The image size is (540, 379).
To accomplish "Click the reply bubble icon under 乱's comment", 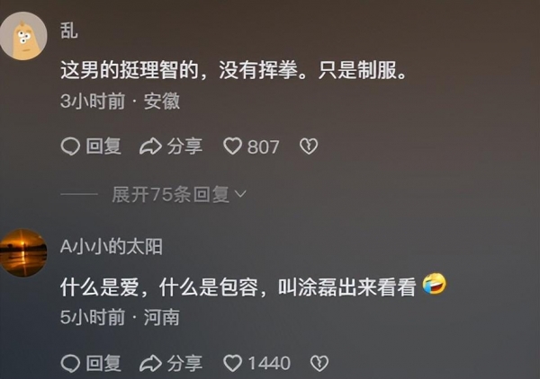I will (x=70, y=146).
